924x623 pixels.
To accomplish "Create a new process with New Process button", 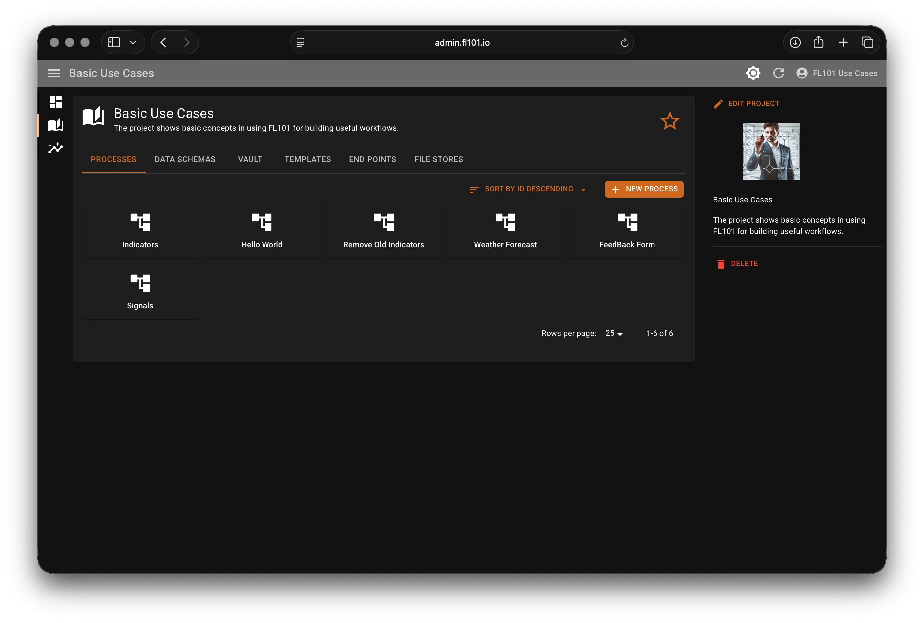I will coord(644,189).
